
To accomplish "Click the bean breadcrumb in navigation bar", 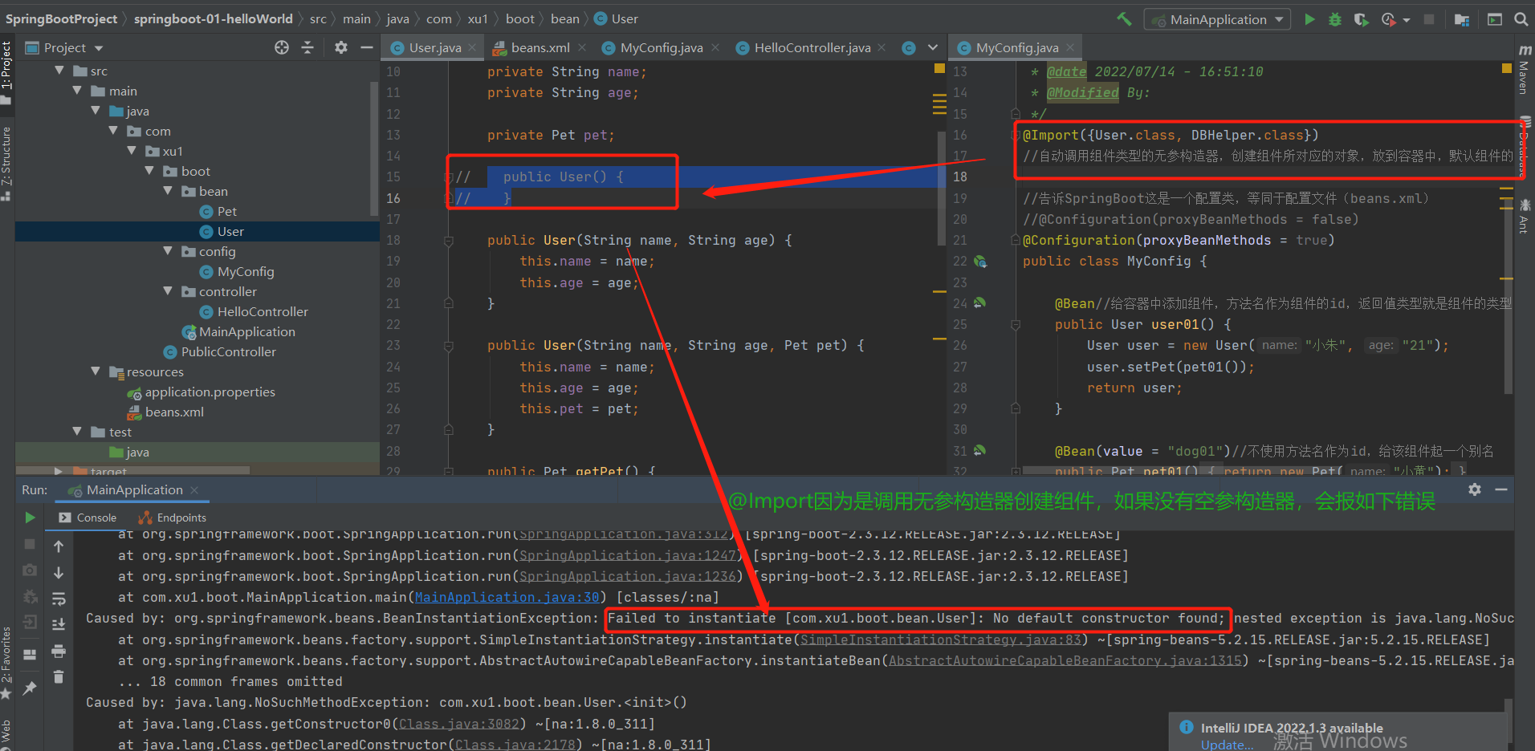I will [x=564, y=18].
